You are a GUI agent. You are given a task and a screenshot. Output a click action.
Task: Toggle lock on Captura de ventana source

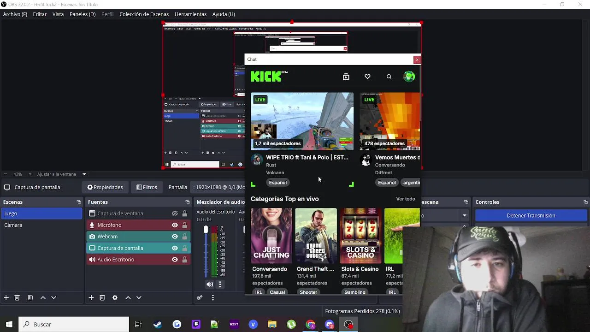click(x=184, y=213)
